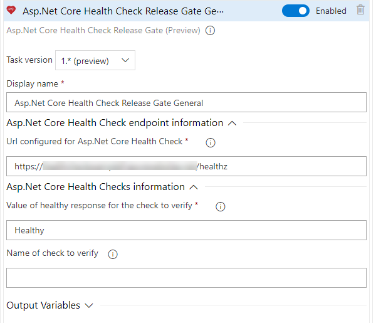This screenshot has height=323, width=376.
Task: Click the Healthy response value field
Action: pos(186,230)
